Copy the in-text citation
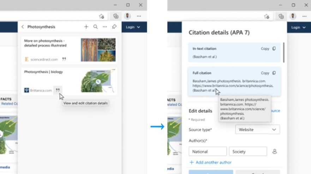This screenshot has width=311, height=174. tap(268, 49)
